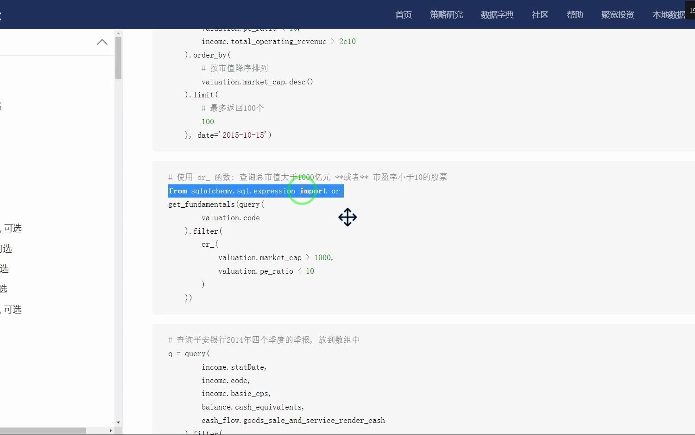Screen dimensions: 695x435
Task: Click the sidebar scroll down arrow
Action: 118,422
